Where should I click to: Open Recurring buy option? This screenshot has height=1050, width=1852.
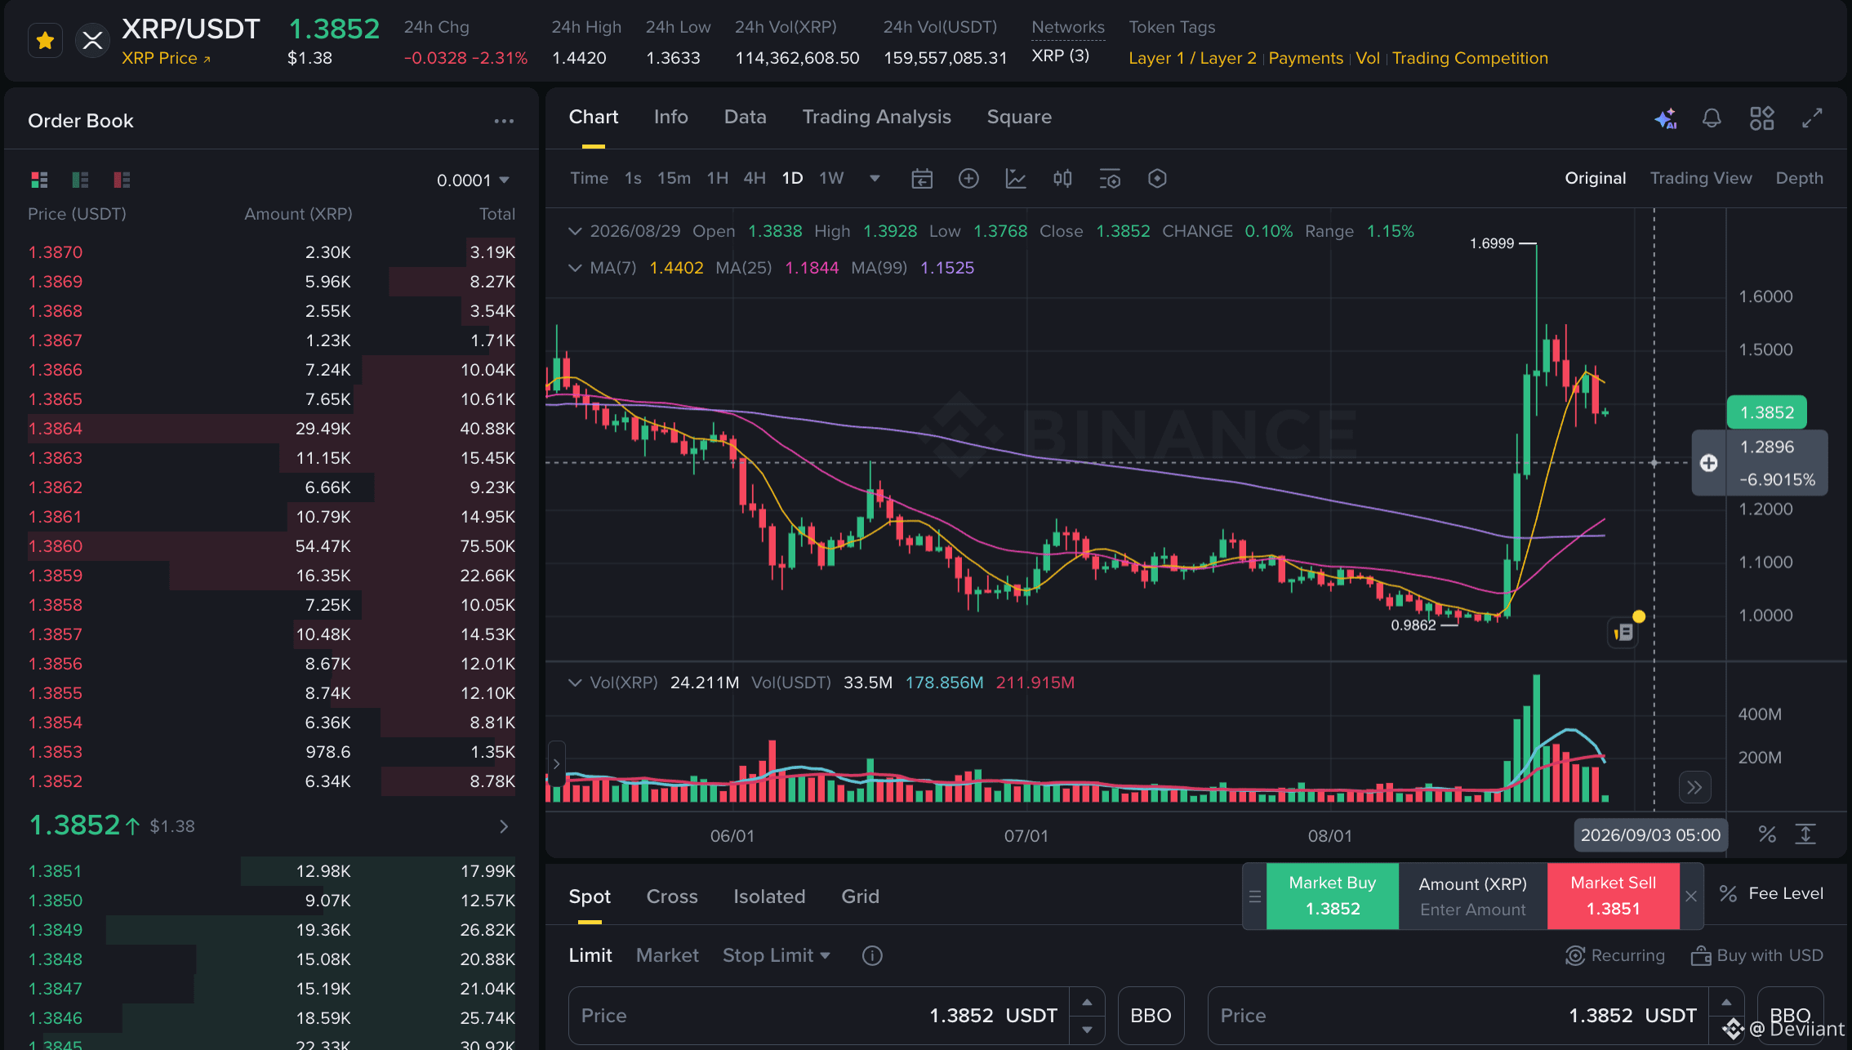pyautogui.click(x=1615, y=955)
